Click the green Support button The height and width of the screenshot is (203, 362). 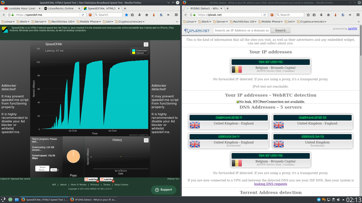163,190
